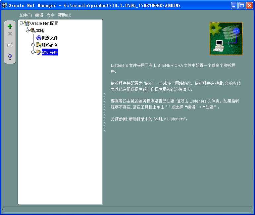
Task: Click the test connection toolbar icon
Action: pyautogui.click(x=10, y=45)
